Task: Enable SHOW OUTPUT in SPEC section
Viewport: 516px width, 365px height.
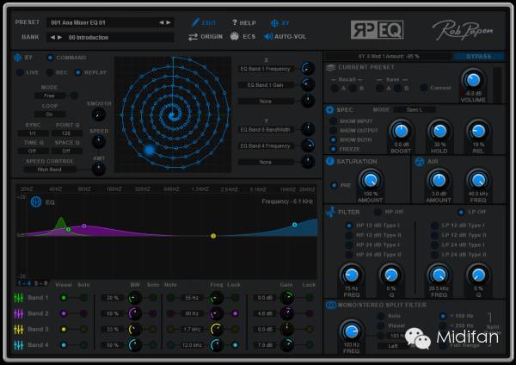Action: pyautogui.click(x=334, y=131)
